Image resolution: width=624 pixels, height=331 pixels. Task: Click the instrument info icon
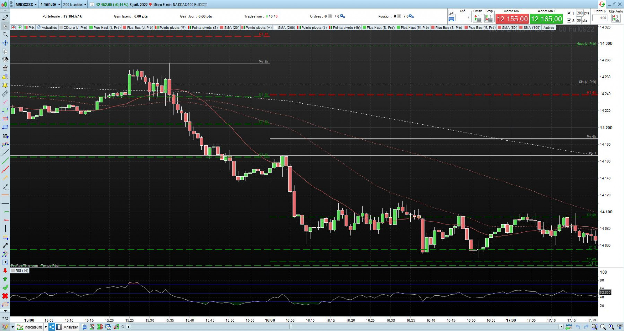coord(92,5)
